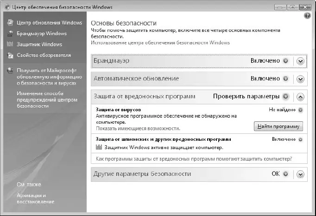Minimize the Security Center window
The width and height of the screenshot is (316, 216).
point(280,7)
